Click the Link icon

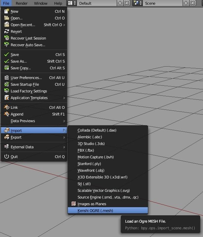tap(6, 107)
